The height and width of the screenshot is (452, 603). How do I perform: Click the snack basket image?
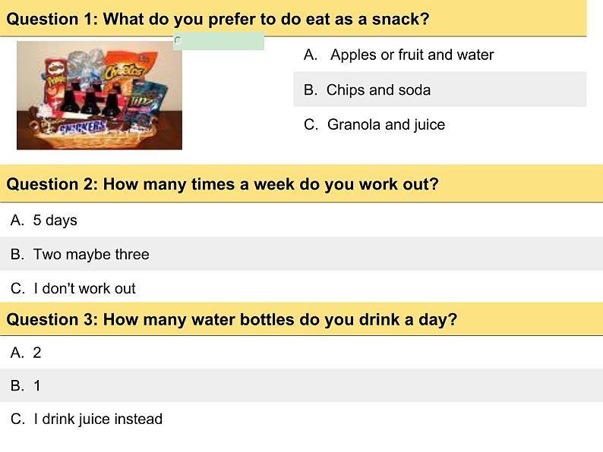pos(99,95)
